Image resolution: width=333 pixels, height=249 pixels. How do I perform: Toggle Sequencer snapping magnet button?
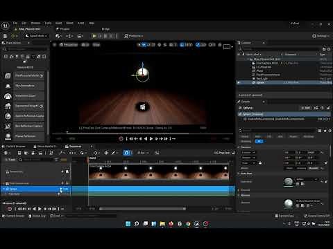coord(127,153)
